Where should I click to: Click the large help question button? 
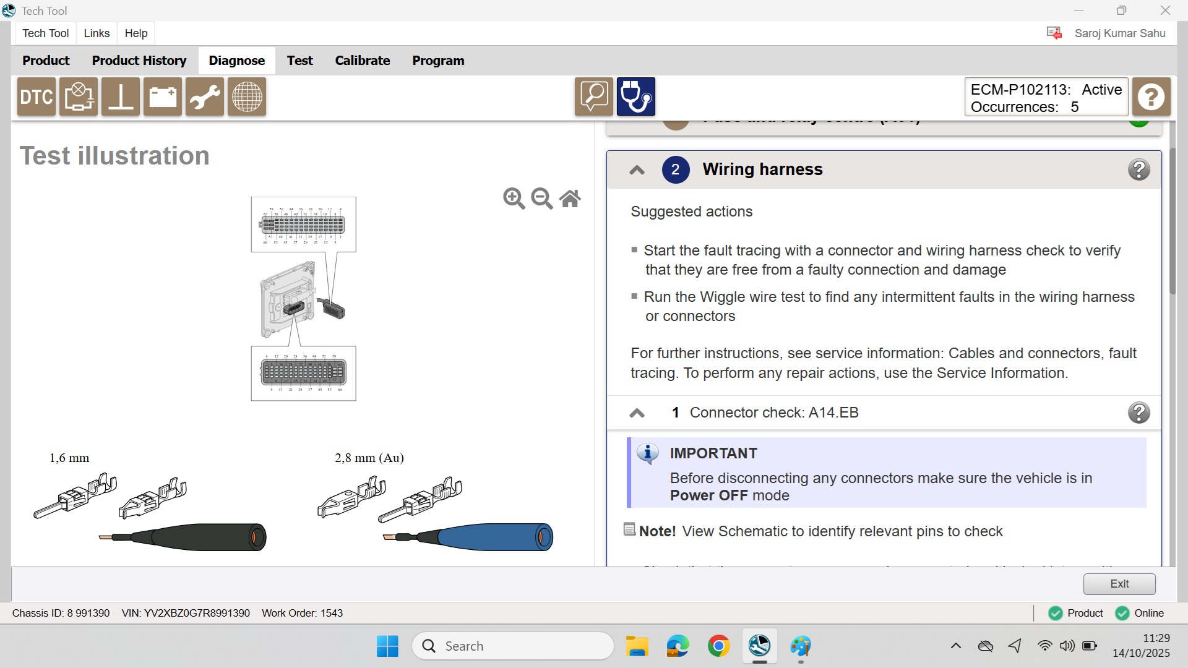(x=1151, y=96)
